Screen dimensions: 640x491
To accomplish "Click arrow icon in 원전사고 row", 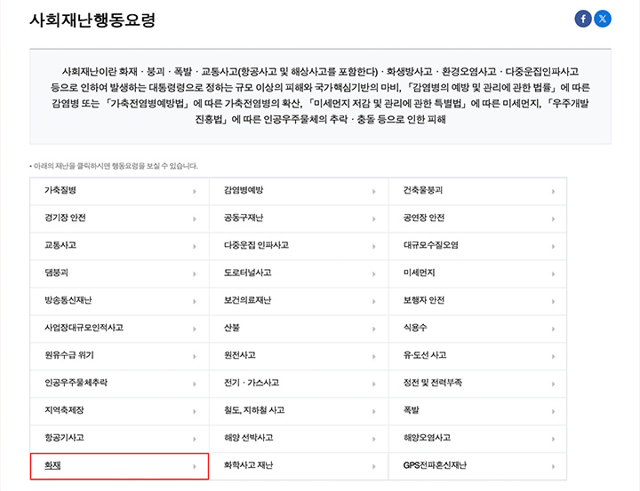I will tap(374, 357).
